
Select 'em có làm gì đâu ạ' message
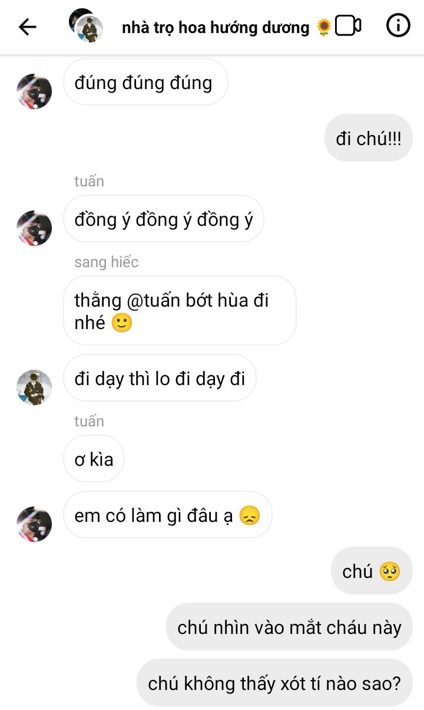(x=167, y=515)
